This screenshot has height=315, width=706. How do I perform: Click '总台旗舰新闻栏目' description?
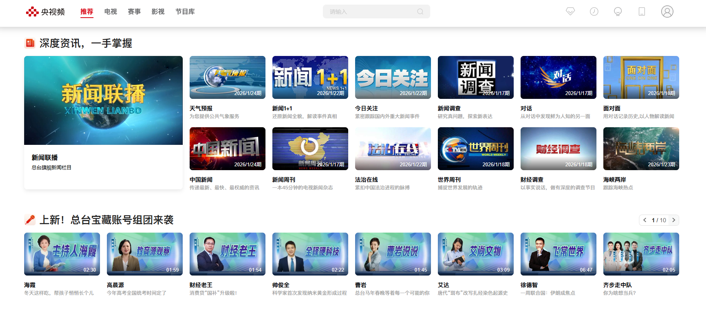point(51,167)
